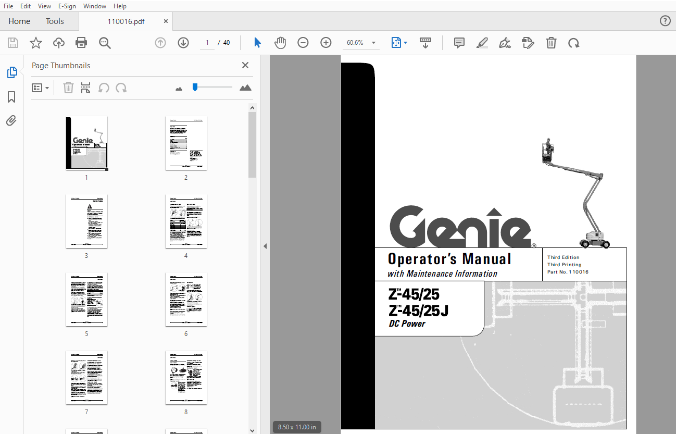
Task: Select the arrow Selection tool
Action: (x=257, y=43)
